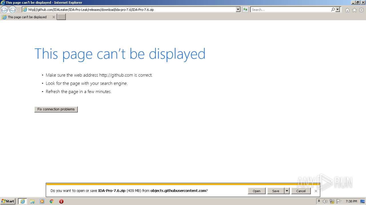The width and height of the screenshot is (366, 205).
Task: Click the network tray icon
Action: coord(332,201)
